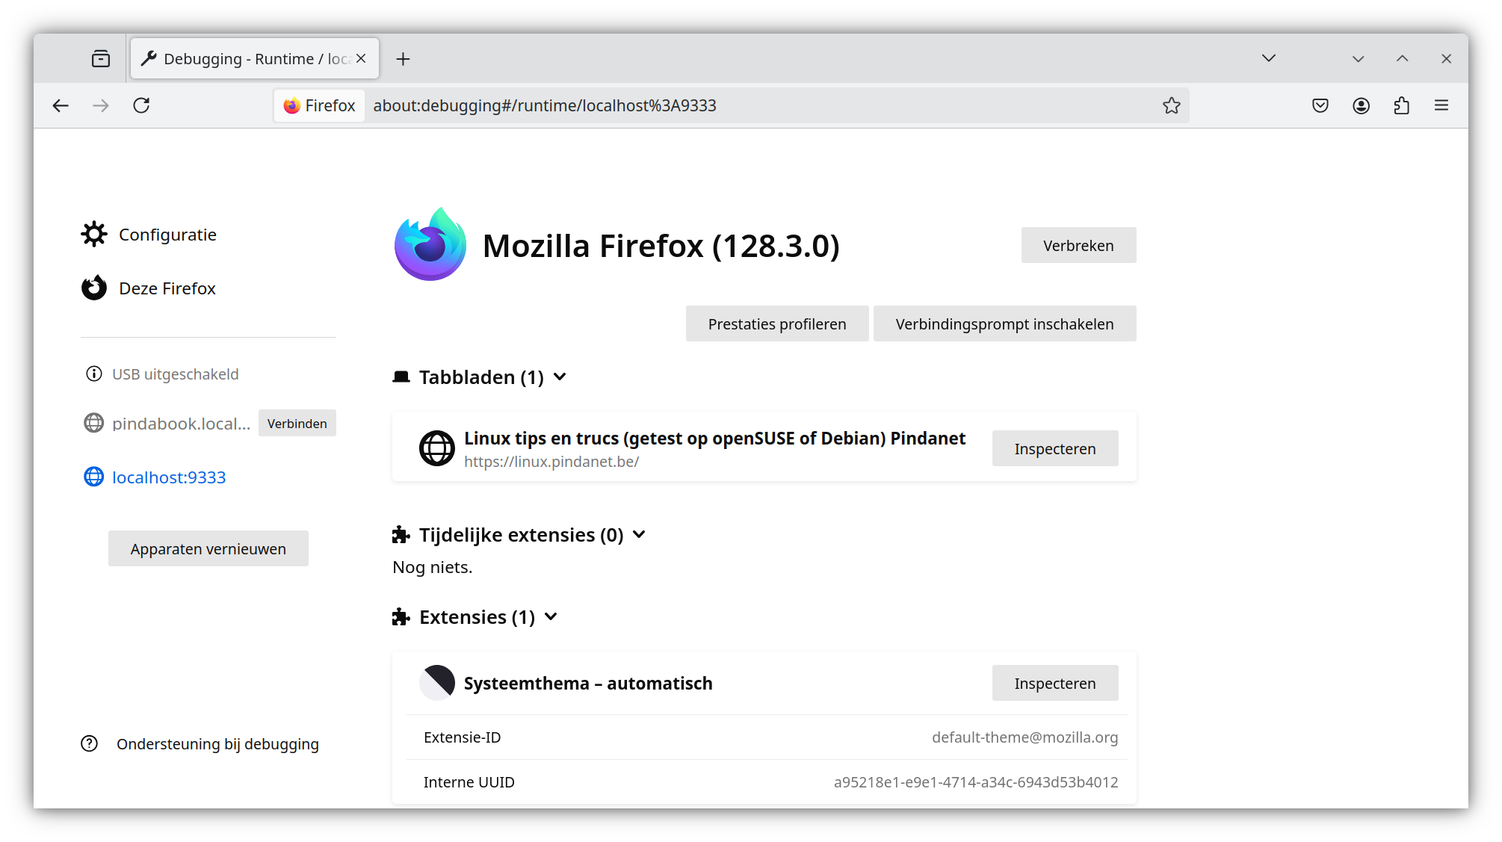Expand the Extensies (1) section
Viewport: 1502px width, 842px height.
click(553, 616)
